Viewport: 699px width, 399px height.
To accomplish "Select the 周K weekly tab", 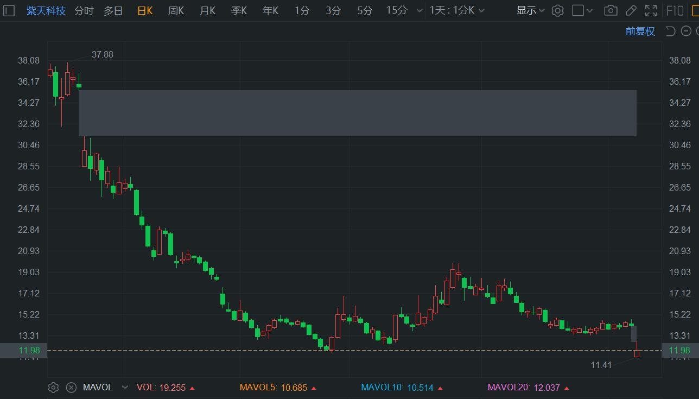I will click(176, 10).
